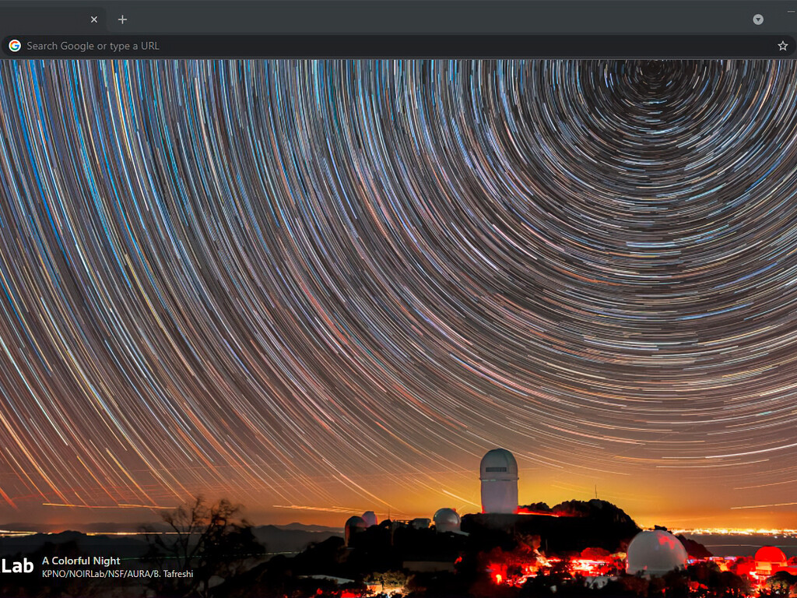
Task: Focus the Search Google or type a URL field
Action: (x=398, y=46)
